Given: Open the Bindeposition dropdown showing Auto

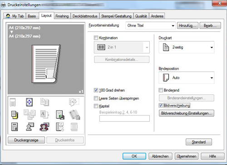Looking at the screenshot, I should pyautogui.click(x=187, y=77).
